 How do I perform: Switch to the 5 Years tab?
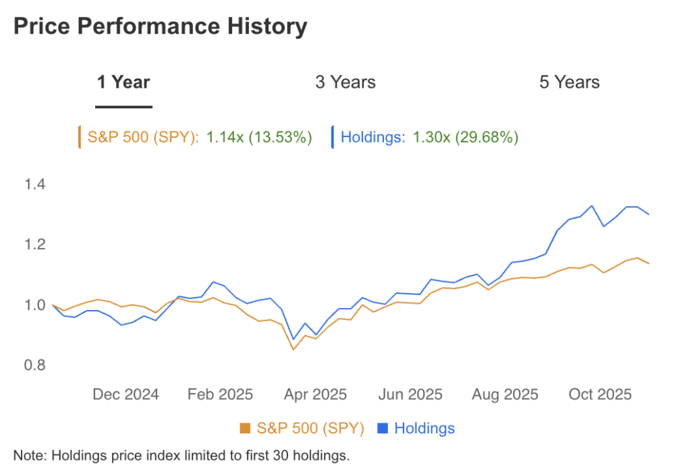(x=570, y=82)
